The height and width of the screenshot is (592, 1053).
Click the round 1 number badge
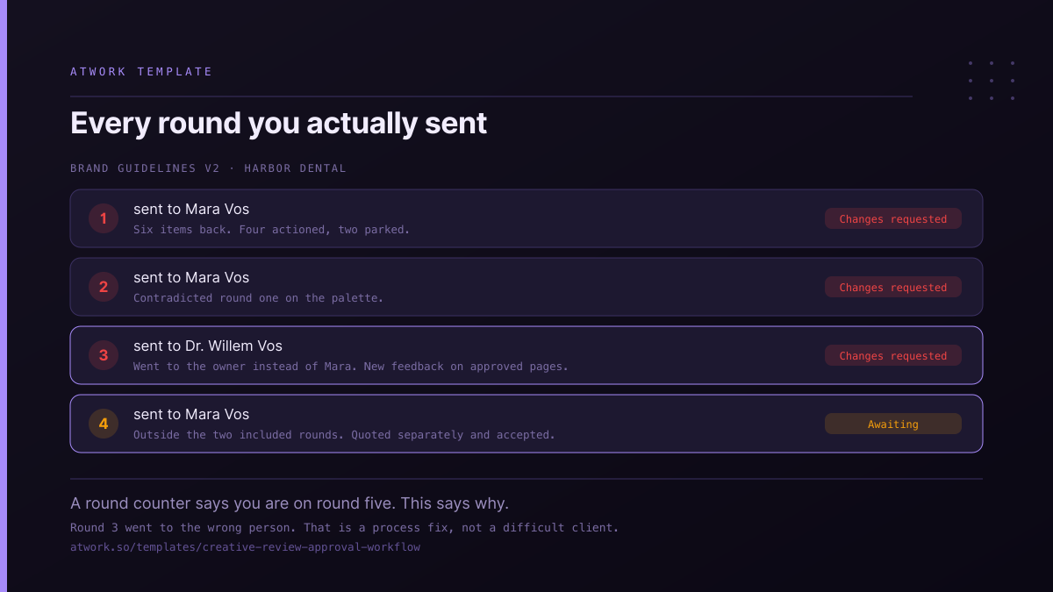(x=104, y=218)
